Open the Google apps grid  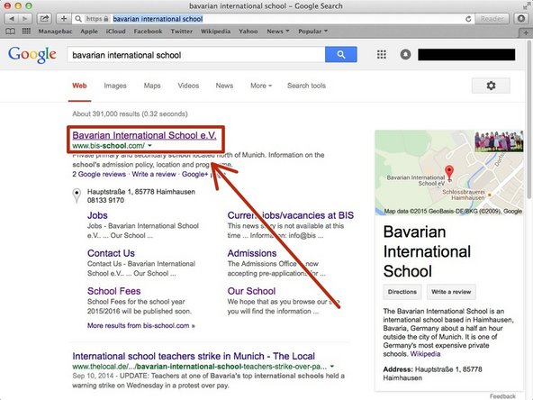(x=382, y=54)
